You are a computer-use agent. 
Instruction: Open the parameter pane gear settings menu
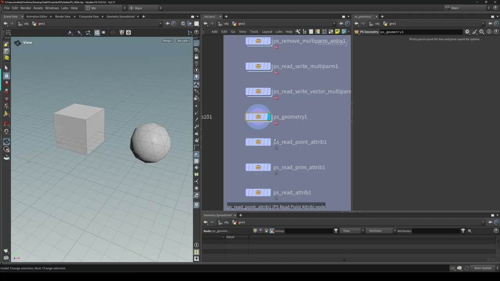(467, 32)
